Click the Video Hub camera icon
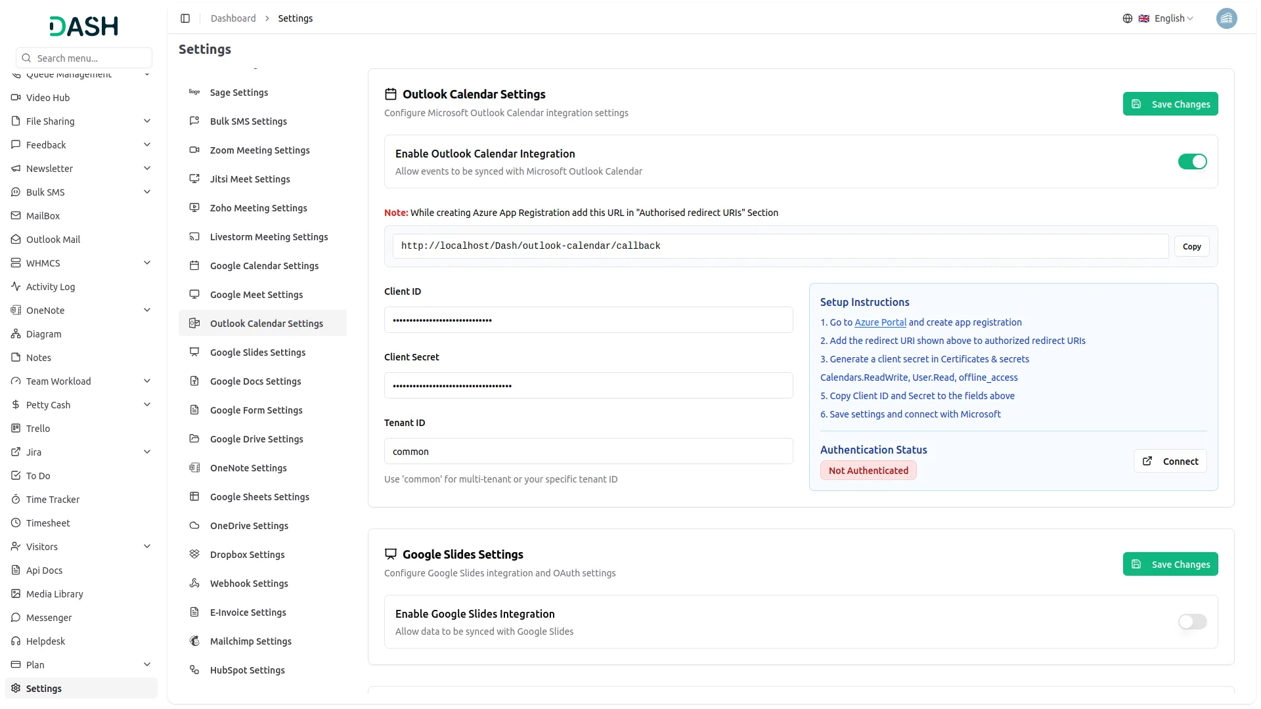1261x709 pixels. click(x=16, y=98)
